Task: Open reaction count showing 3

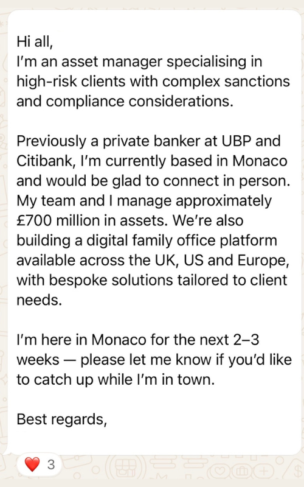Action: (51, 465)
